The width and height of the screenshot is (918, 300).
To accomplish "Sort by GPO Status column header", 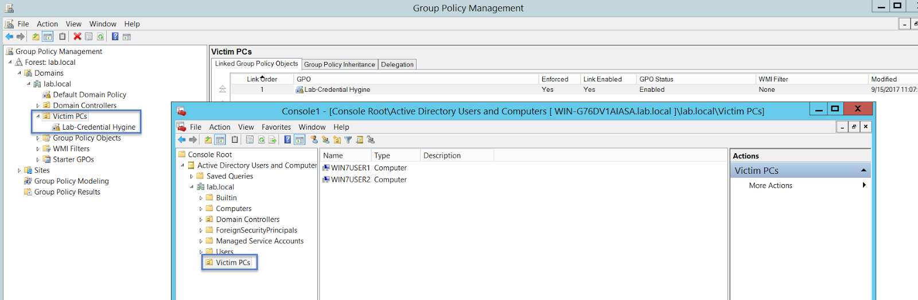I will coord(696,79).
